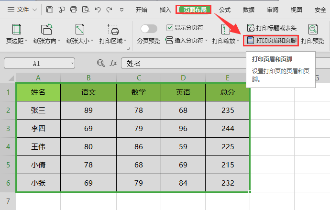Click the cell containing 姓名

[x=38, y=92]
